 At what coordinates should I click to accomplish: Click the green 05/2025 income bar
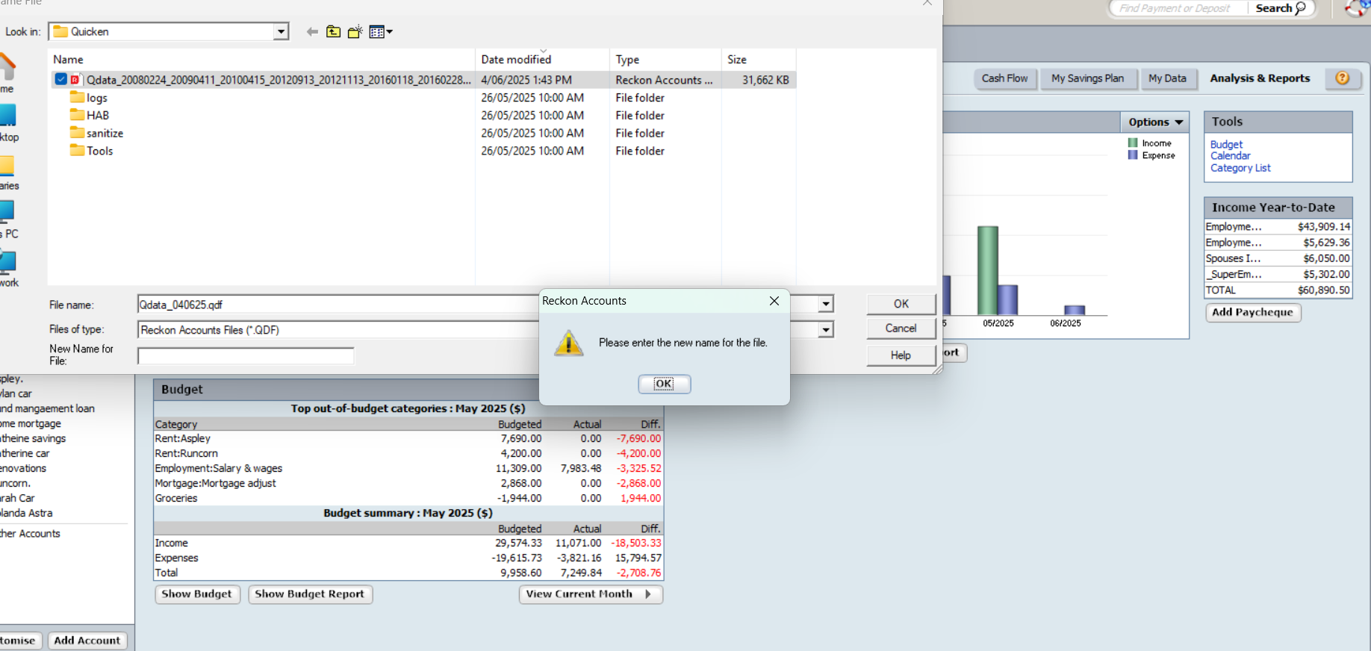point(988,270)
